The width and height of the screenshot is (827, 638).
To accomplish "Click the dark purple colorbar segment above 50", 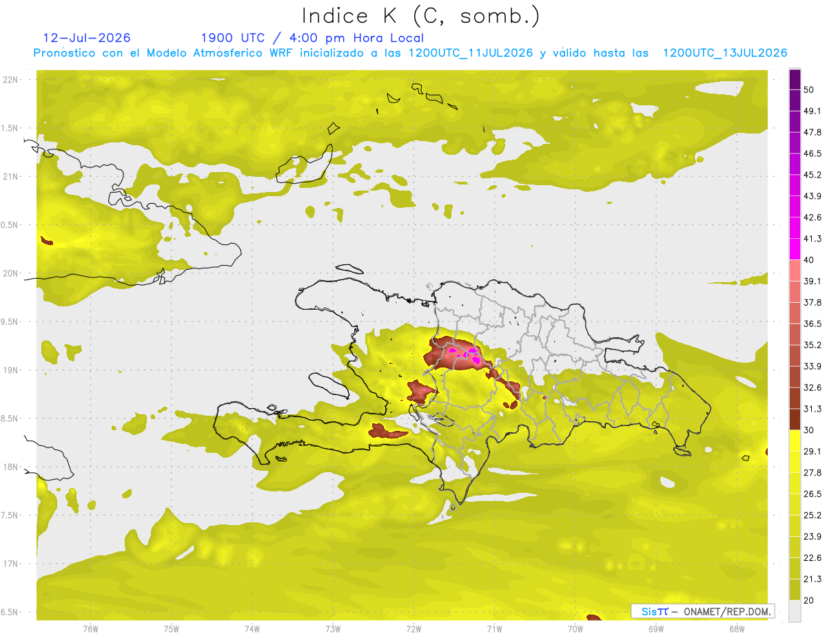I will point(795,80).
